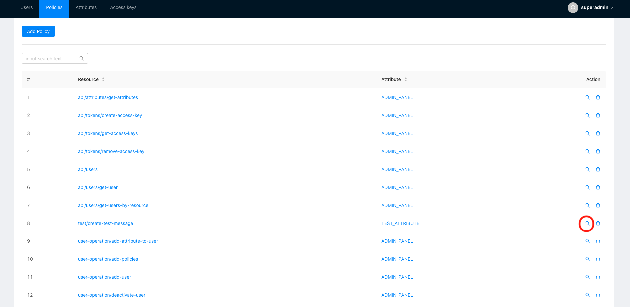Focus the input search text field
This screenshot has height=307, width=630.
tap(55, 58)
